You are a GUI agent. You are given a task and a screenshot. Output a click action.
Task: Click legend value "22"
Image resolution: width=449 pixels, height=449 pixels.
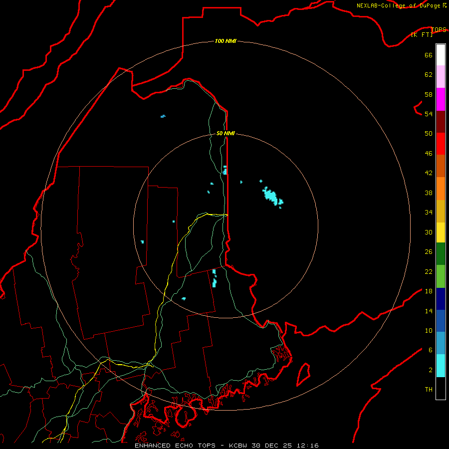click(x=429, y=272)
